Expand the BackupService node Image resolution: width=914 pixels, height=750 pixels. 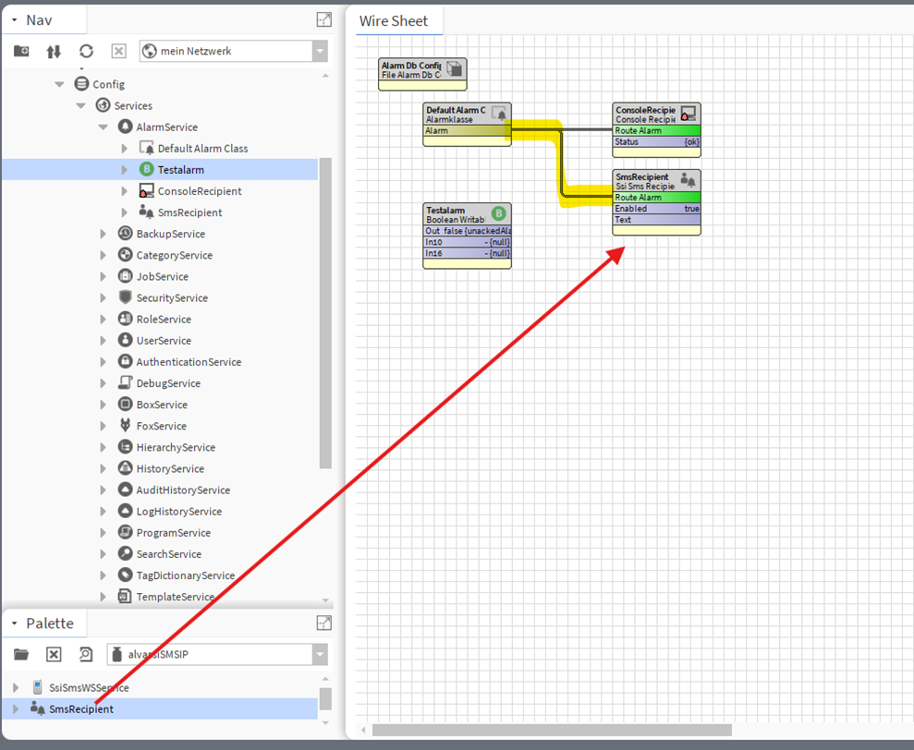[x=104, y=234]
